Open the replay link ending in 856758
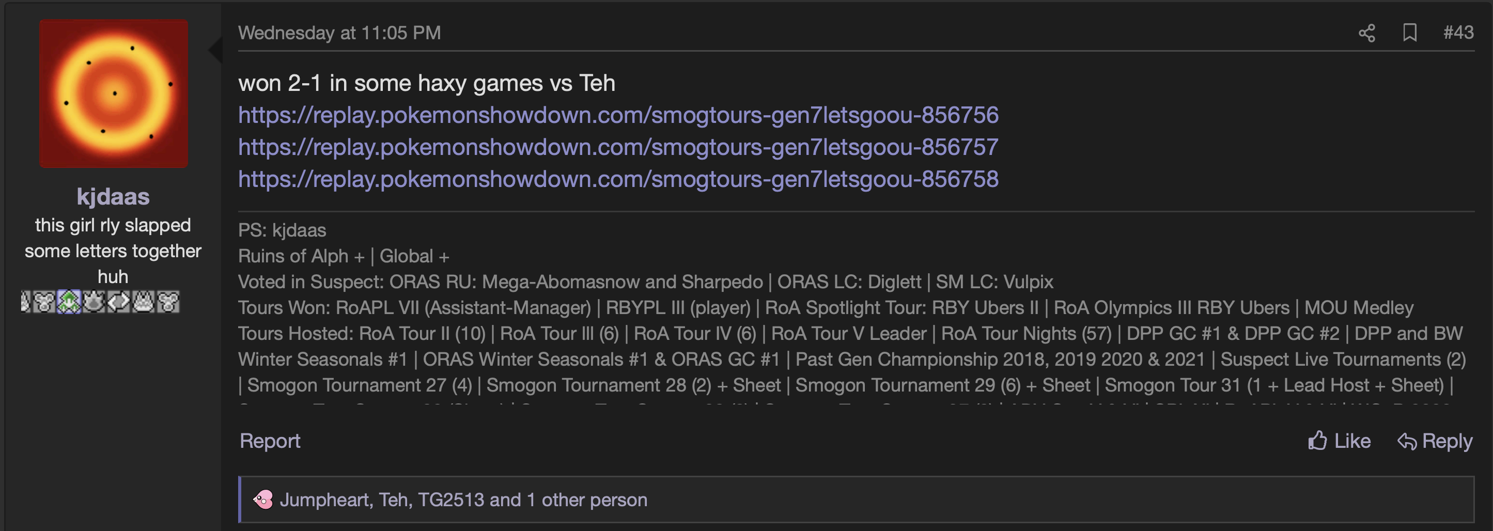Image resolution: width=1493 pixels, height=531 pixels. coord(618,179)
